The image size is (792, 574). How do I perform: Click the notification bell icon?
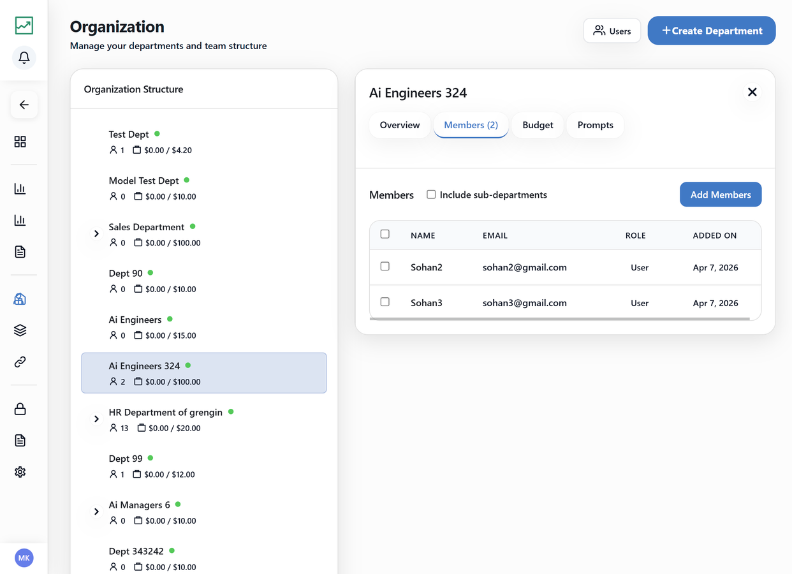[x=24, y=58]
